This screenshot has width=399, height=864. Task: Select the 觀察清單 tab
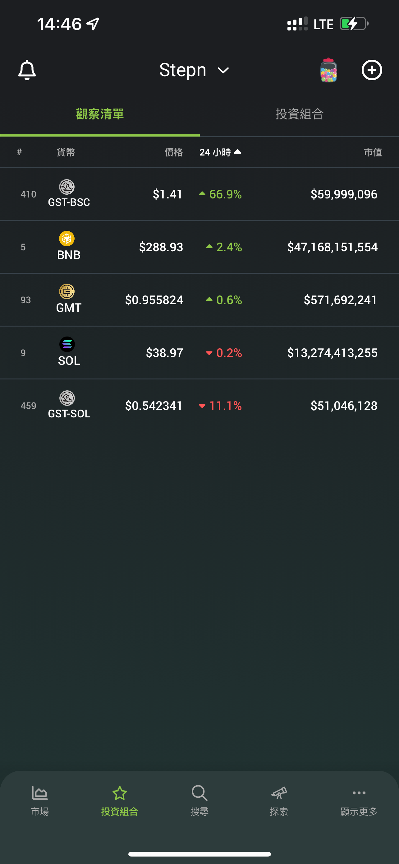[x=100, y=114]
